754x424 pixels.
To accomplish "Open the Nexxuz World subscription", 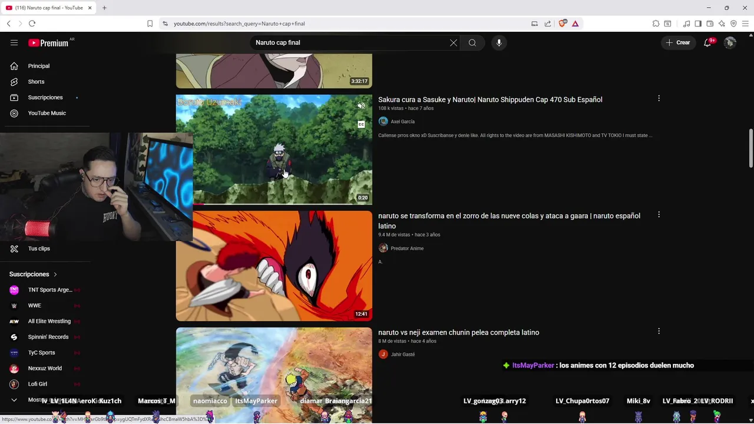I will click(45, 368).
